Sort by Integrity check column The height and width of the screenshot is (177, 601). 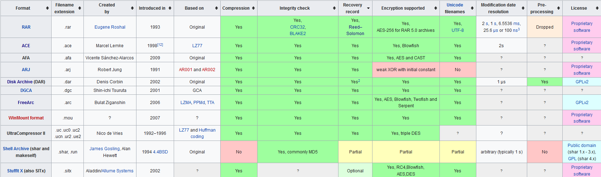point(334,8)
